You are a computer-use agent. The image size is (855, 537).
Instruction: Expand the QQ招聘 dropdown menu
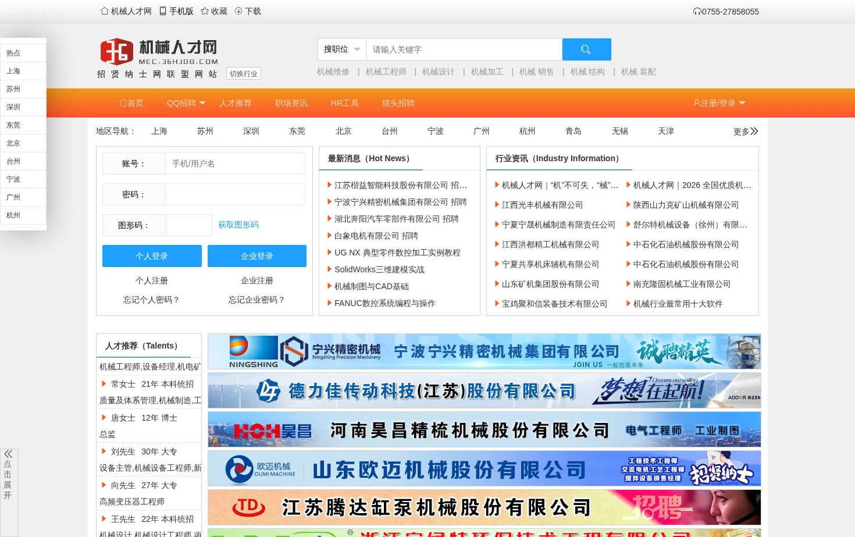[x=186, y=103]
